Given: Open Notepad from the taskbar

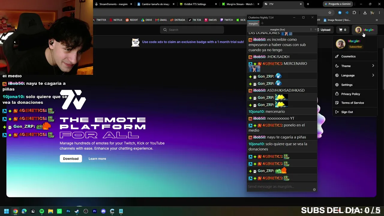Looking at the screenshot, I should coord(121,211).
